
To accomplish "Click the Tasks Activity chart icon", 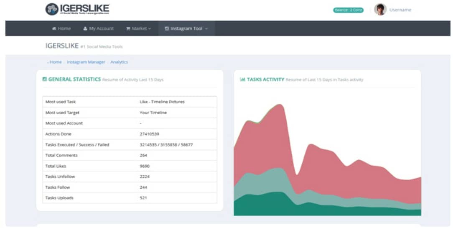I will click(x=242, y=79).
